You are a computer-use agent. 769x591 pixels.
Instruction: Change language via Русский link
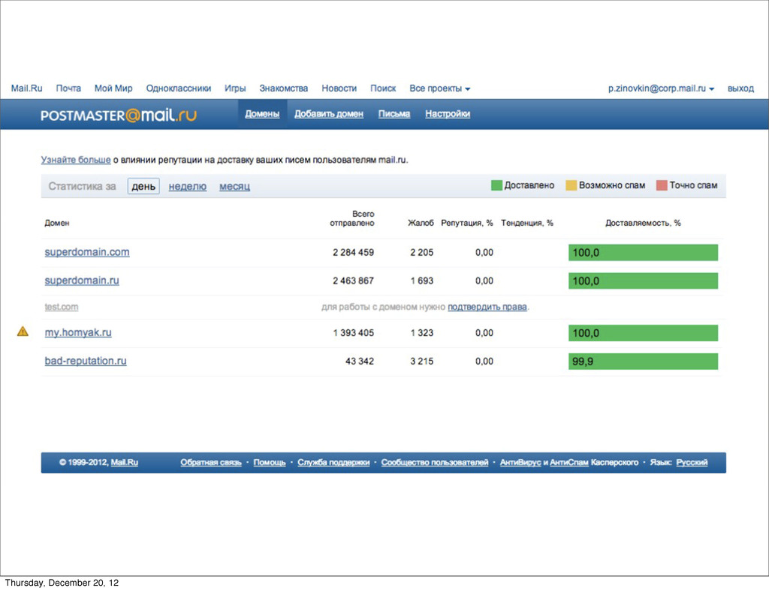pyautogui.click(x=692, y=462)
